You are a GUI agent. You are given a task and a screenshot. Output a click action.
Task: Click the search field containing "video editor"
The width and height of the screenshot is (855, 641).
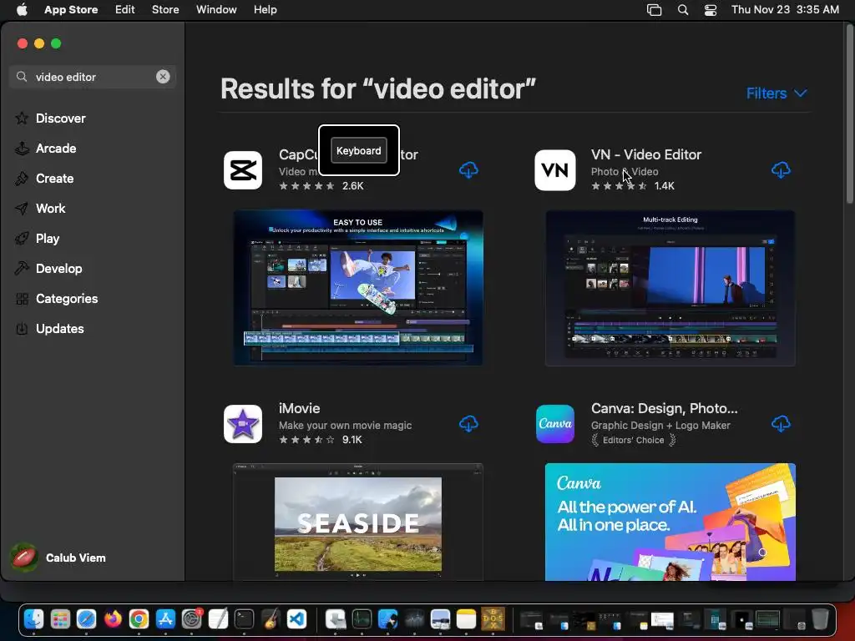93,77
